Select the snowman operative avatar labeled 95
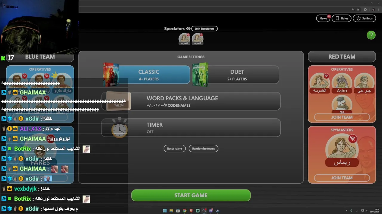 (x=342, y=105)
